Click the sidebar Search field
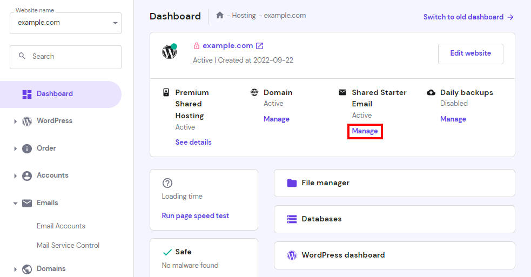Screen dimensions: 531x277 (x=66, y=57)
